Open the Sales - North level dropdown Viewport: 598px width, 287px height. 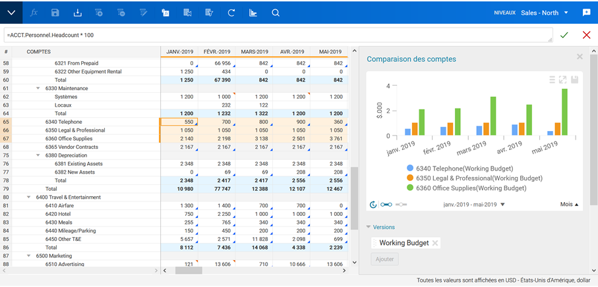pos(566,13)
